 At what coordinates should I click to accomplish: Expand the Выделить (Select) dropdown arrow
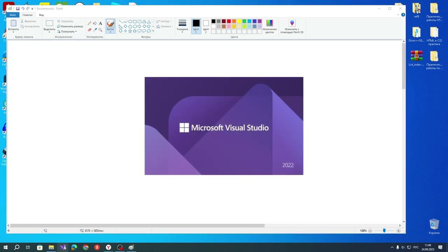click(49, 32)
